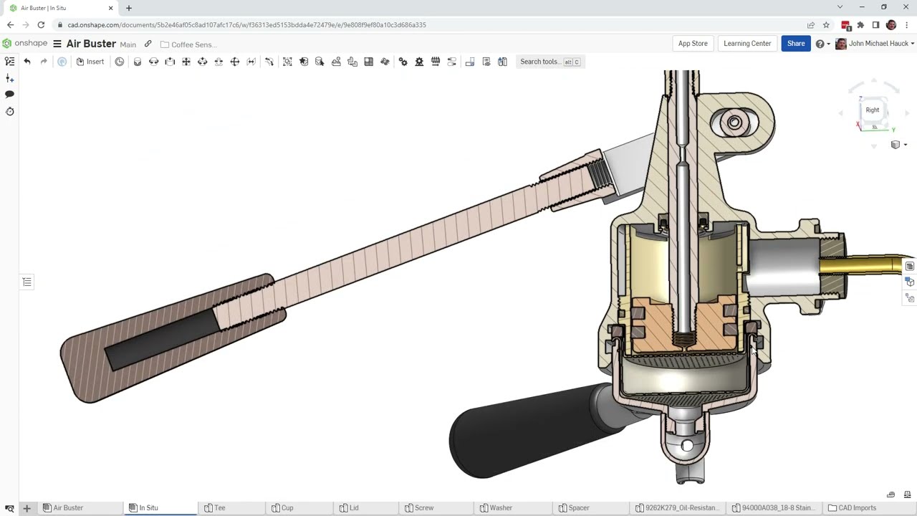Click the blue Share button
Image resolution: width=917 pixels, height=516 pixels.
pos(796,44)
